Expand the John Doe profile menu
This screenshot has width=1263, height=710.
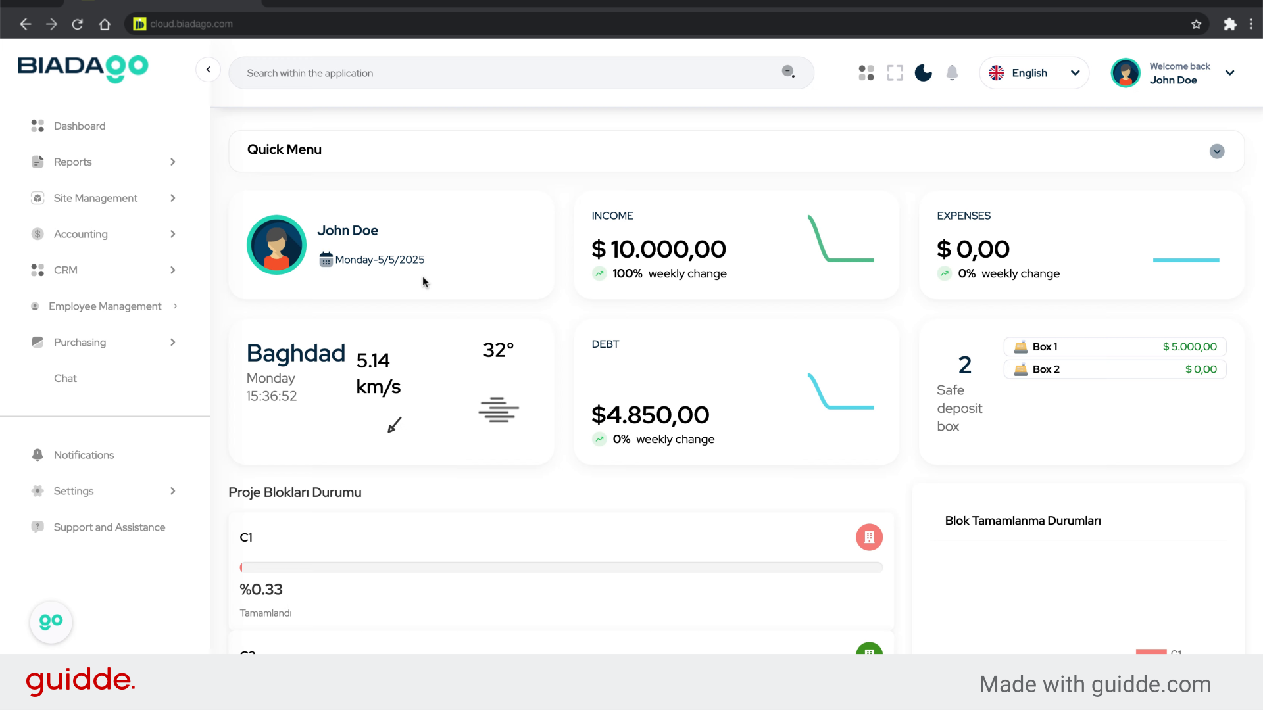pyautogui.click(x=1229, y=73)
